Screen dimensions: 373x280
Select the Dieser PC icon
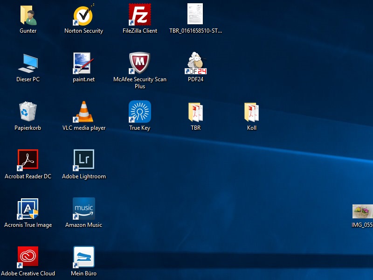[x=28, y=63]
